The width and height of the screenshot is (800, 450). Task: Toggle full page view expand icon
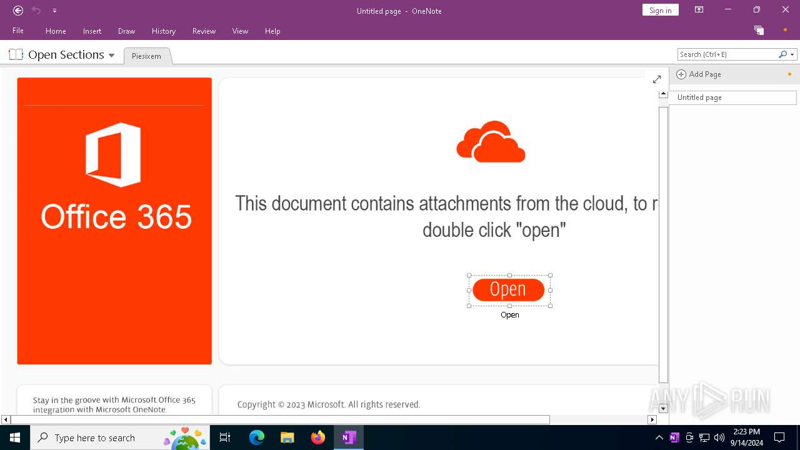(x=657, y=79)
